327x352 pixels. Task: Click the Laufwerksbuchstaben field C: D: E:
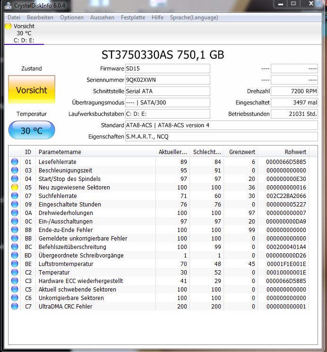coord(168,114)
